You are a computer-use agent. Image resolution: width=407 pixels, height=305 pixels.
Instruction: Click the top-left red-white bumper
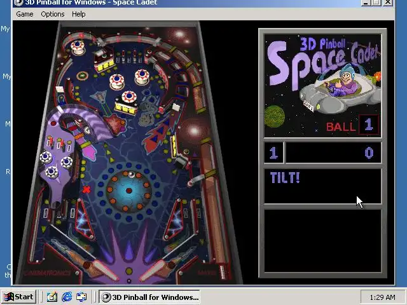coord(78,47)
